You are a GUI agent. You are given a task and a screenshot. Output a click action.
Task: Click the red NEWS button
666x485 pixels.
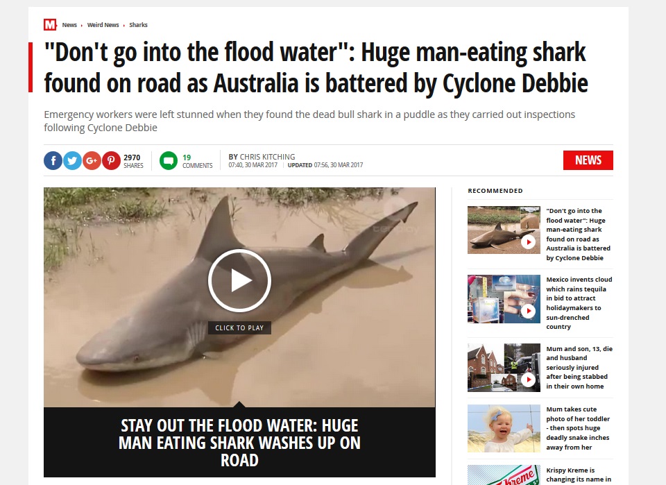[588, 160]
